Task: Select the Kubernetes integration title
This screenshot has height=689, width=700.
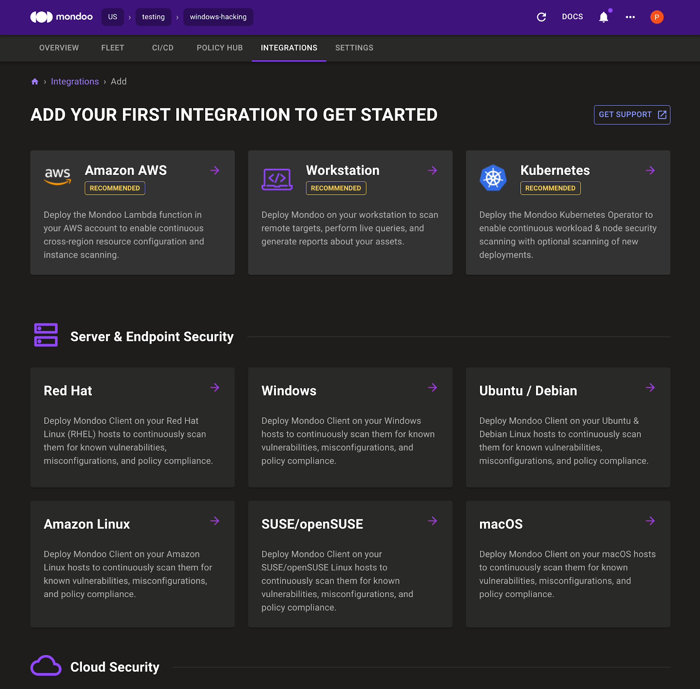Action: point(555,170)
